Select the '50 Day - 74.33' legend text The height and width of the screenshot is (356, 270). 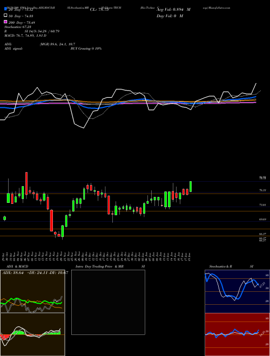point(21,16)
